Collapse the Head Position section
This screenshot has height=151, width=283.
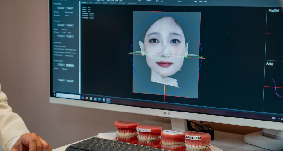[x=54, y=4]
